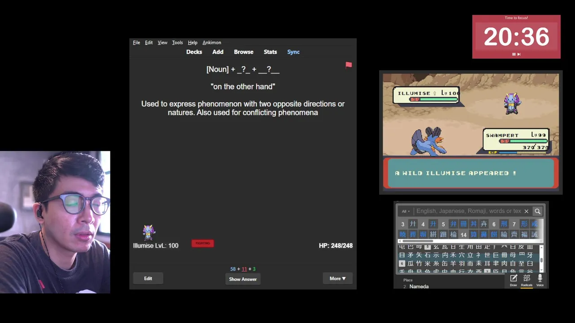
Task: Select kanji result 餅
Action: 494,235
